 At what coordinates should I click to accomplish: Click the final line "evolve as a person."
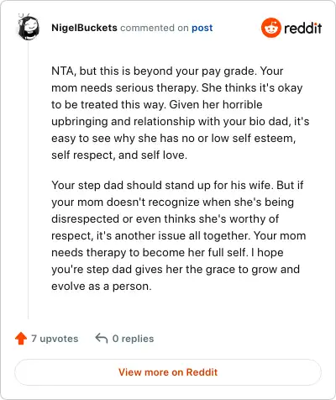tap(102, 286)
